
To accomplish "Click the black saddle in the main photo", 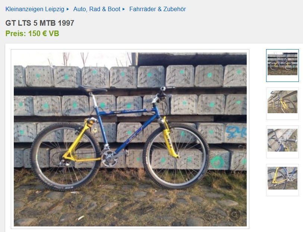I will tap(92, 89).
